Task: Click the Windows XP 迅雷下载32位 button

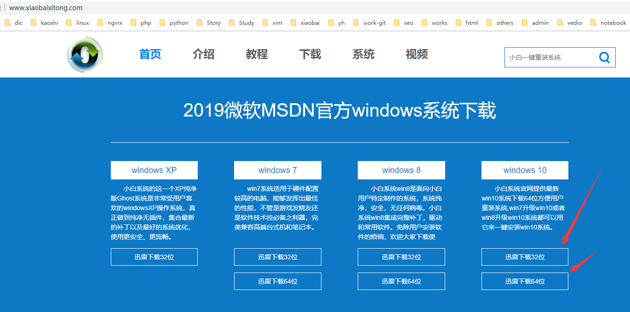Action: pyautogui.click(x=154, y=257)
